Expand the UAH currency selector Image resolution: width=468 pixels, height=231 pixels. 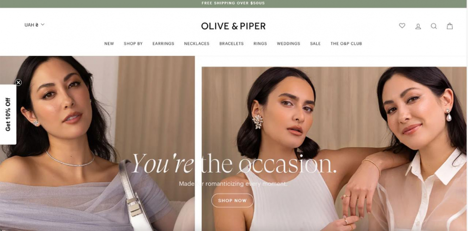34,25
